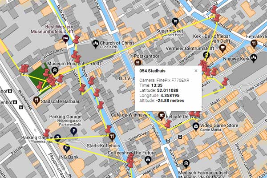Click the Coffeeshop The Future label
The width and height of the screenshot is (267, 178).
(132, 153)
